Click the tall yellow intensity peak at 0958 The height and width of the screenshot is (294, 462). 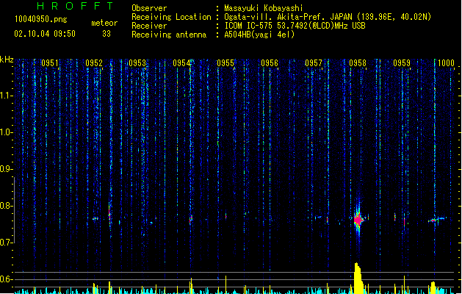(x=358, y=277)
